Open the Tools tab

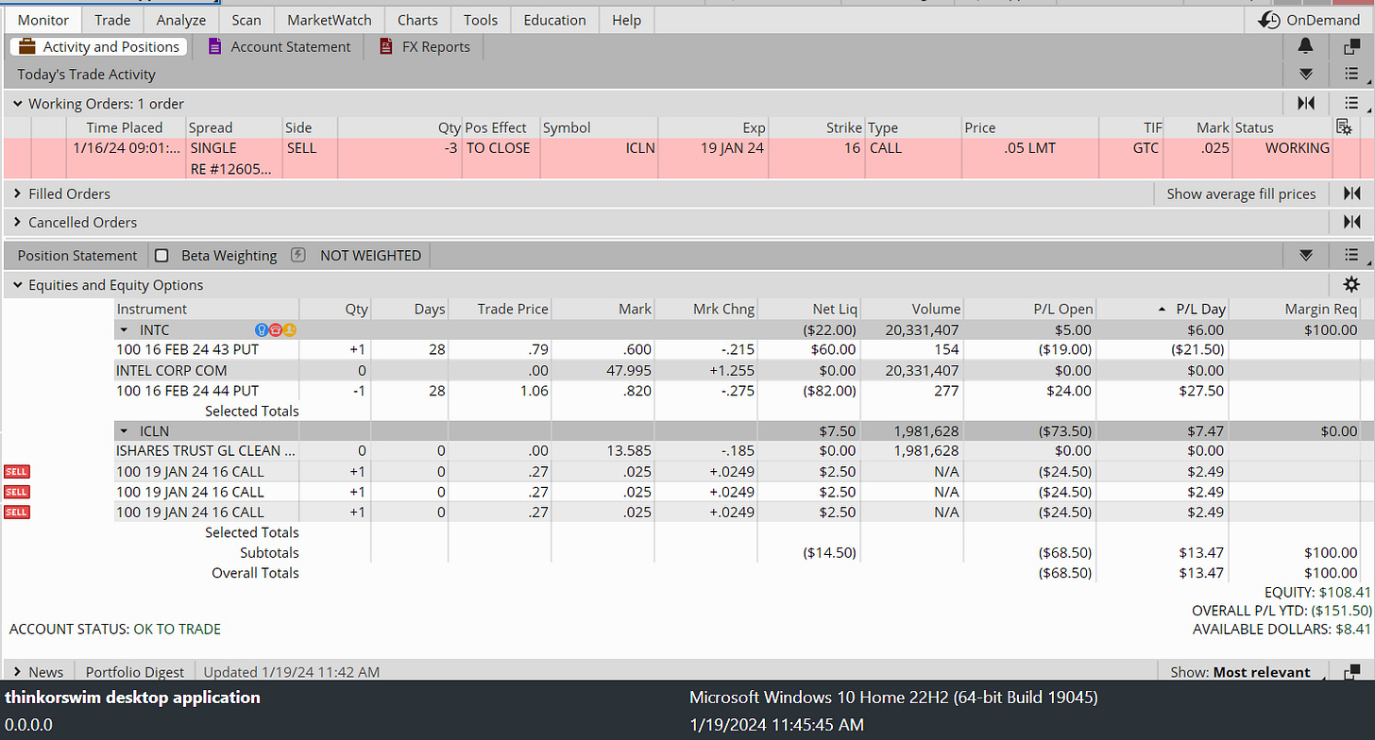point(481,20)
